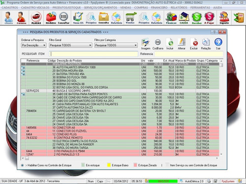The image size is (246, 184).
Task: Select row BUSCA E SOCORRO 24HRS
Action: point(120,91)
